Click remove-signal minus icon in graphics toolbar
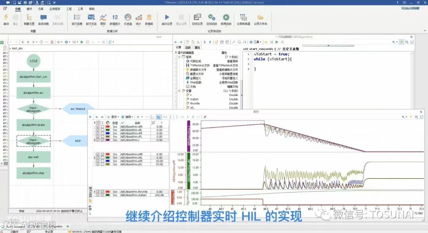Viewport: 428px width, 233px height. [147, 117]
